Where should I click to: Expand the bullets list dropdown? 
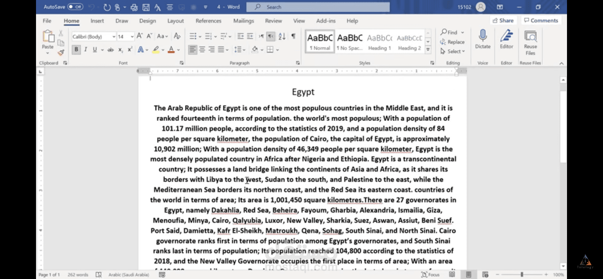tap(200, 36)
